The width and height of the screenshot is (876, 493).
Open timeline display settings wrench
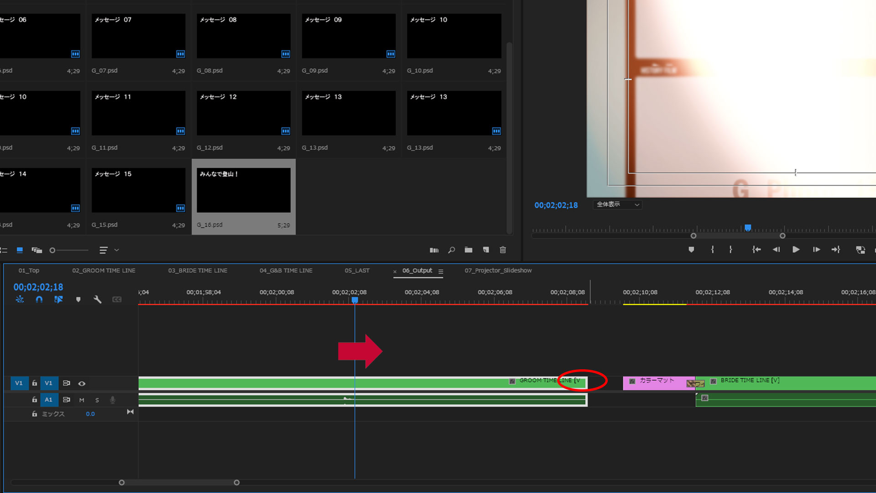pos(97,299)
